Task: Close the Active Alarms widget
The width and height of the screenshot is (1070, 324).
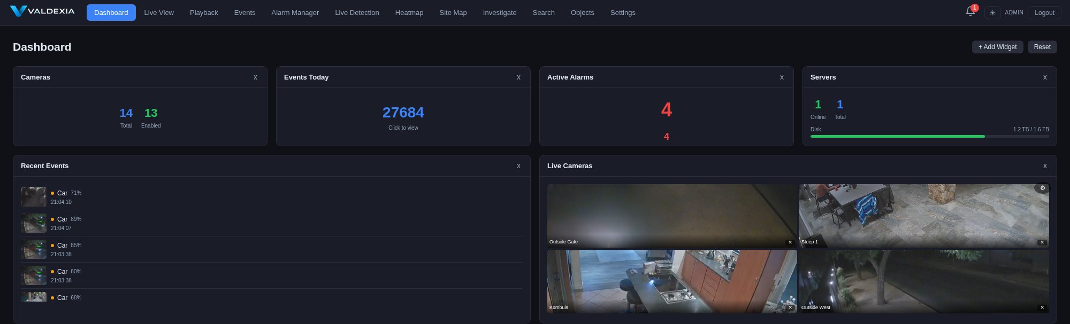Action: (782, 77)
